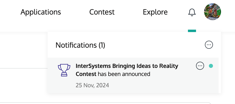Click the avatar photo of colorful street
This screenshot has width=235, height=104.
coord(212,12)
